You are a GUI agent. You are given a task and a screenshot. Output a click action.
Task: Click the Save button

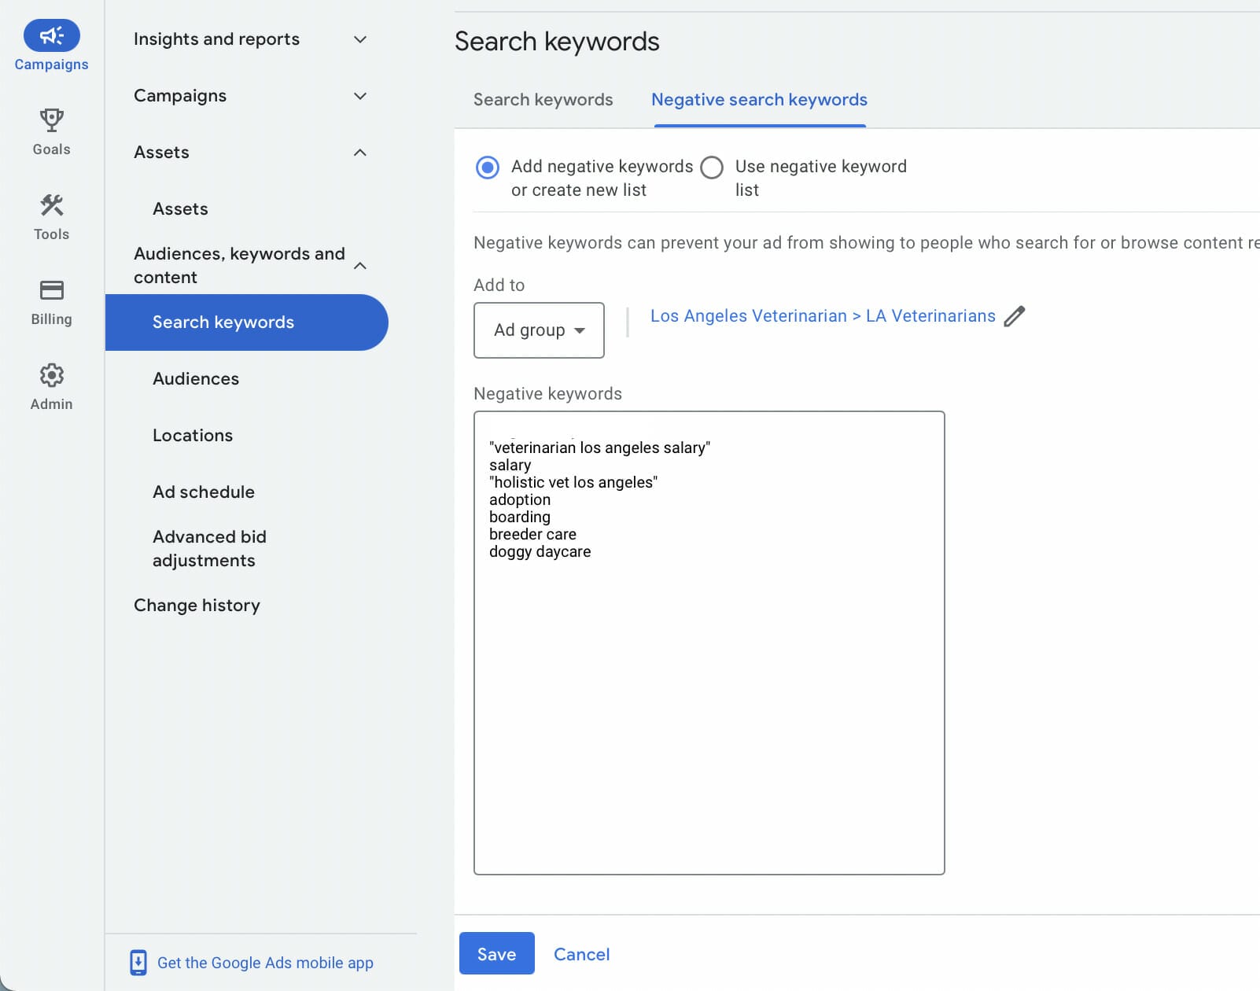pos(496,953)
